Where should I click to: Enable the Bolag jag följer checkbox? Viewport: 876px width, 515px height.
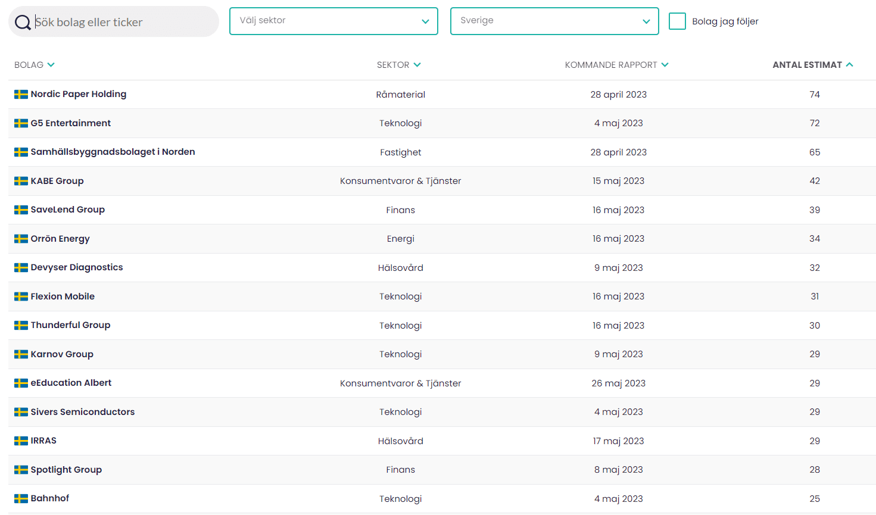point(677,21)
